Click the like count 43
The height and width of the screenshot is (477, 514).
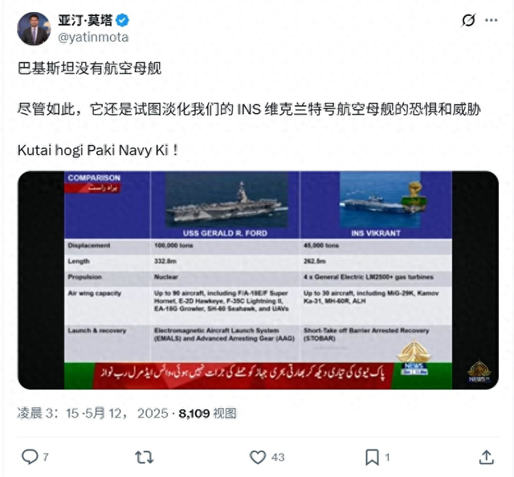[278, 457]
